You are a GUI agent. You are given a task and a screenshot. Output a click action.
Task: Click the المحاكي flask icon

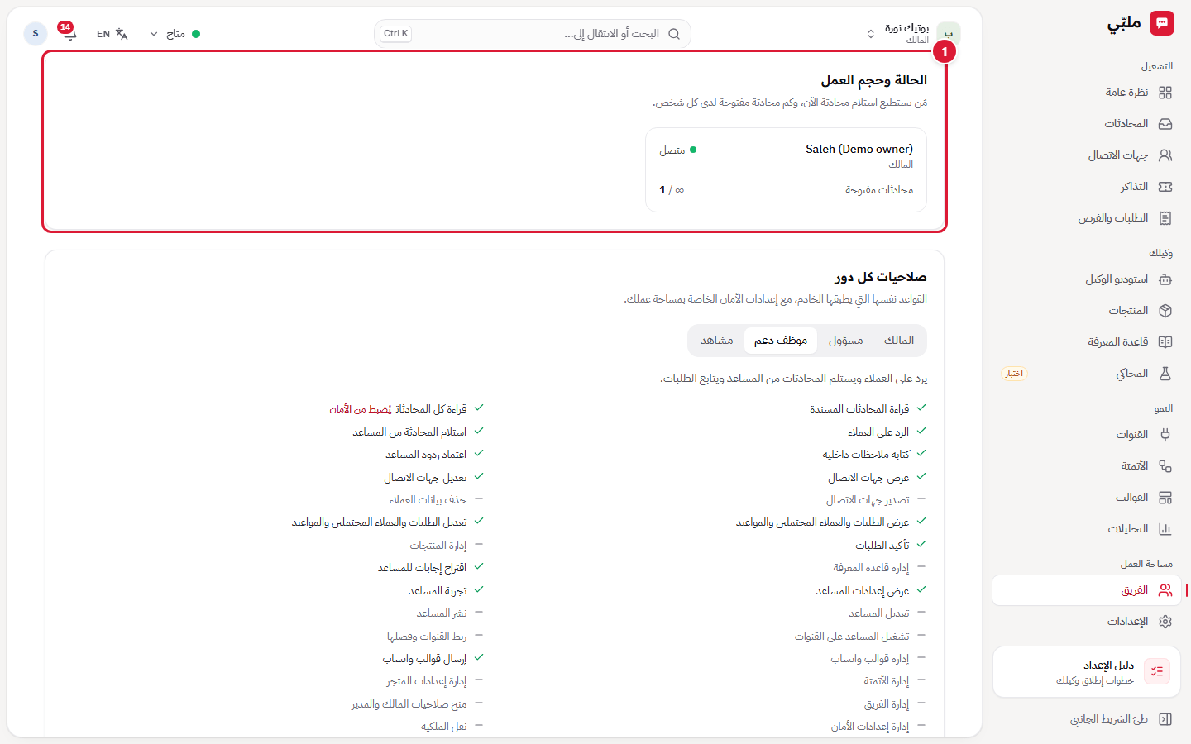click(x=1165, y=374)
